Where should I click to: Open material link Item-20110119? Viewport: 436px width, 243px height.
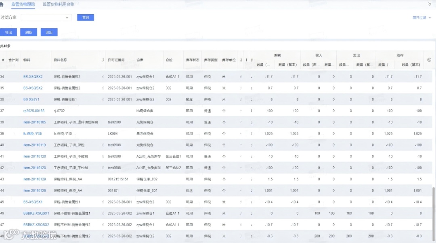(34, 145)
